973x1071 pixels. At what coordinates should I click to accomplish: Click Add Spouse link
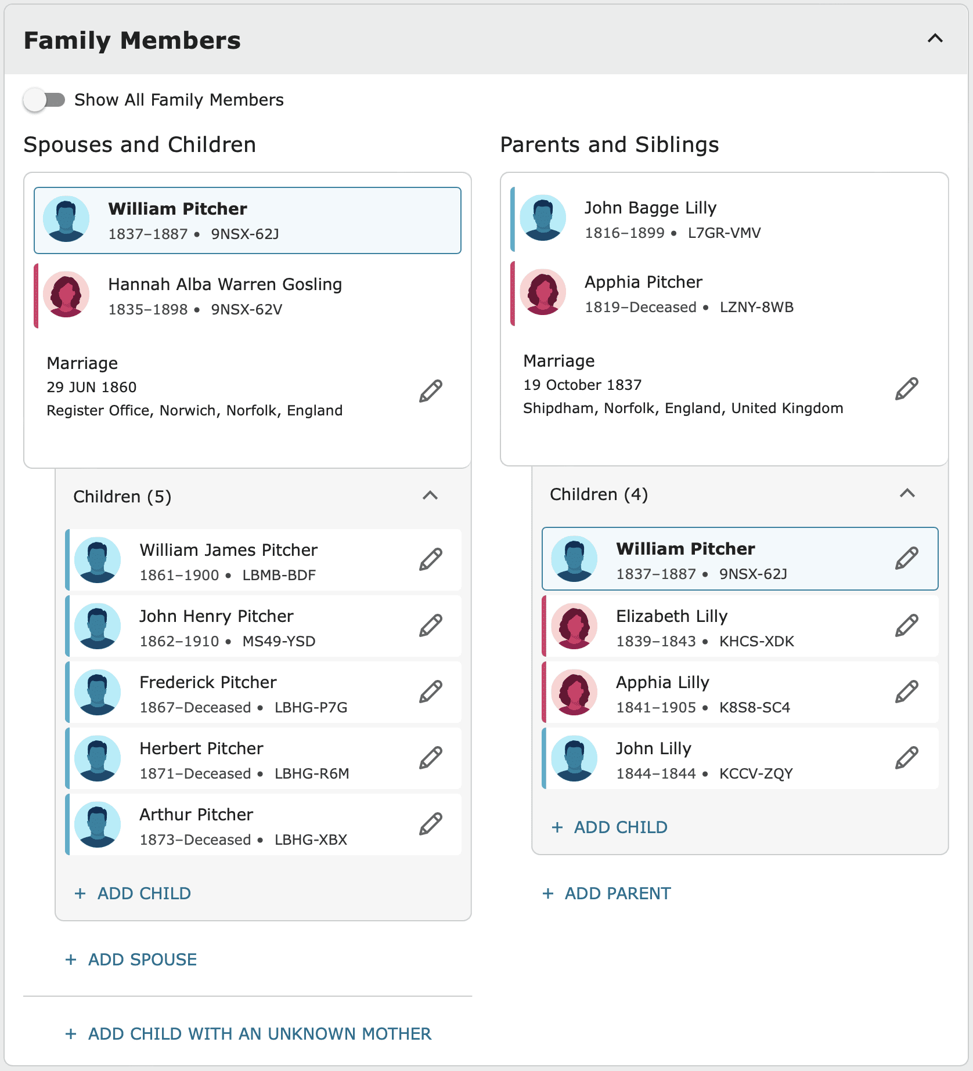tap(131, 960)
